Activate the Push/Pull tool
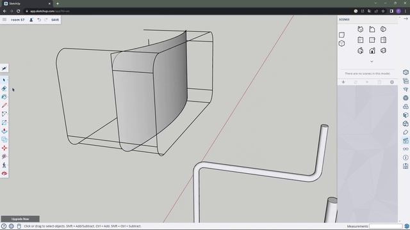410x230 pixels. pyautogui.click(x=4, y=131)
